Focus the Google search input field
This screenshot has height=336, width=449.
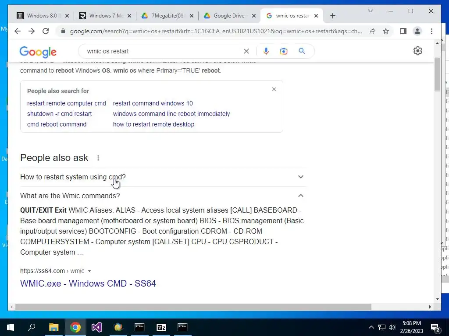tap(163, 51)
